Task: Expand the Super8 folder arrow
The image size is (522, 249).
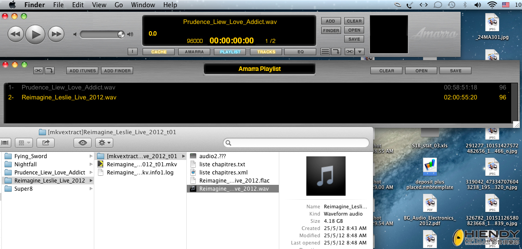Action: tap(91, 188)
